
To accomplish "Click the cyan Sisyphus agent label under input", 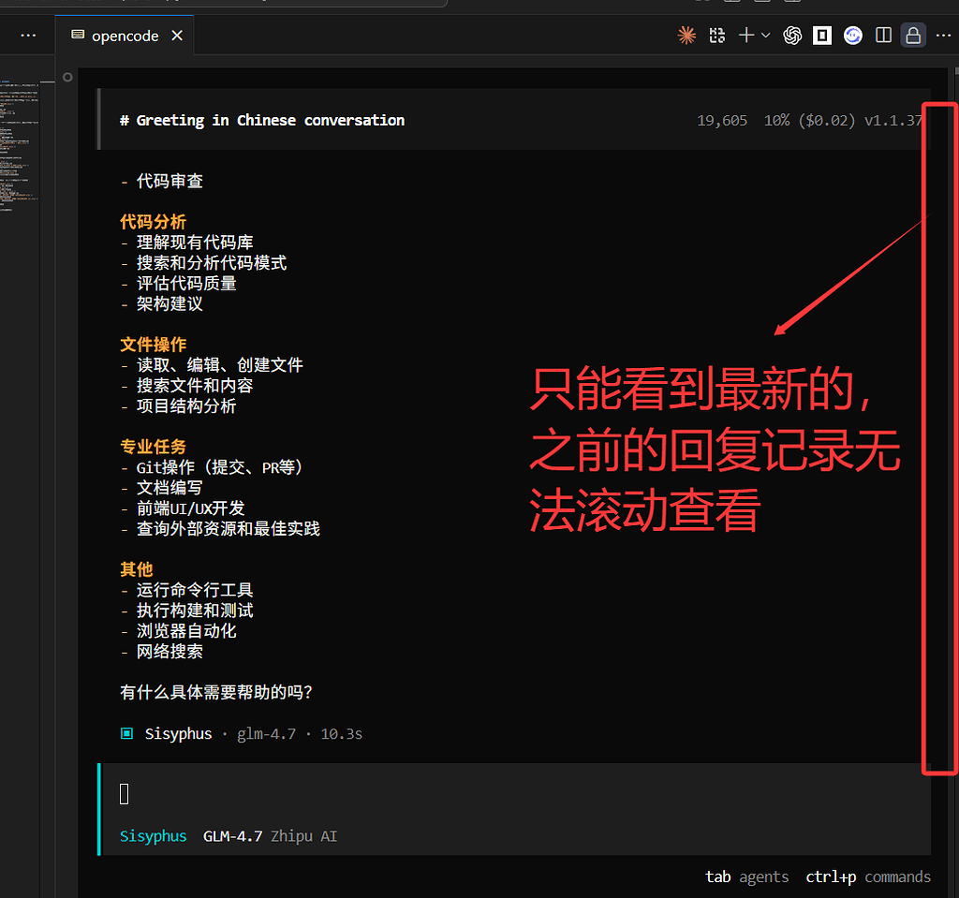I will pos(153,835).
